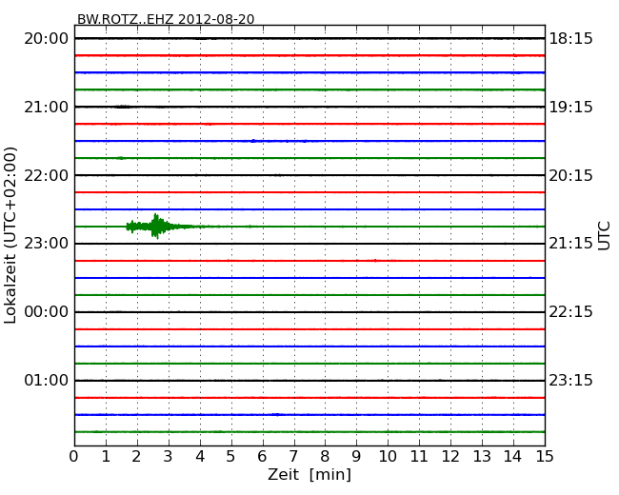Click the Lokalzeit (UTC+02:00) axis title
The width and height of the screenshot is (619, 495).
pos(10,235)
